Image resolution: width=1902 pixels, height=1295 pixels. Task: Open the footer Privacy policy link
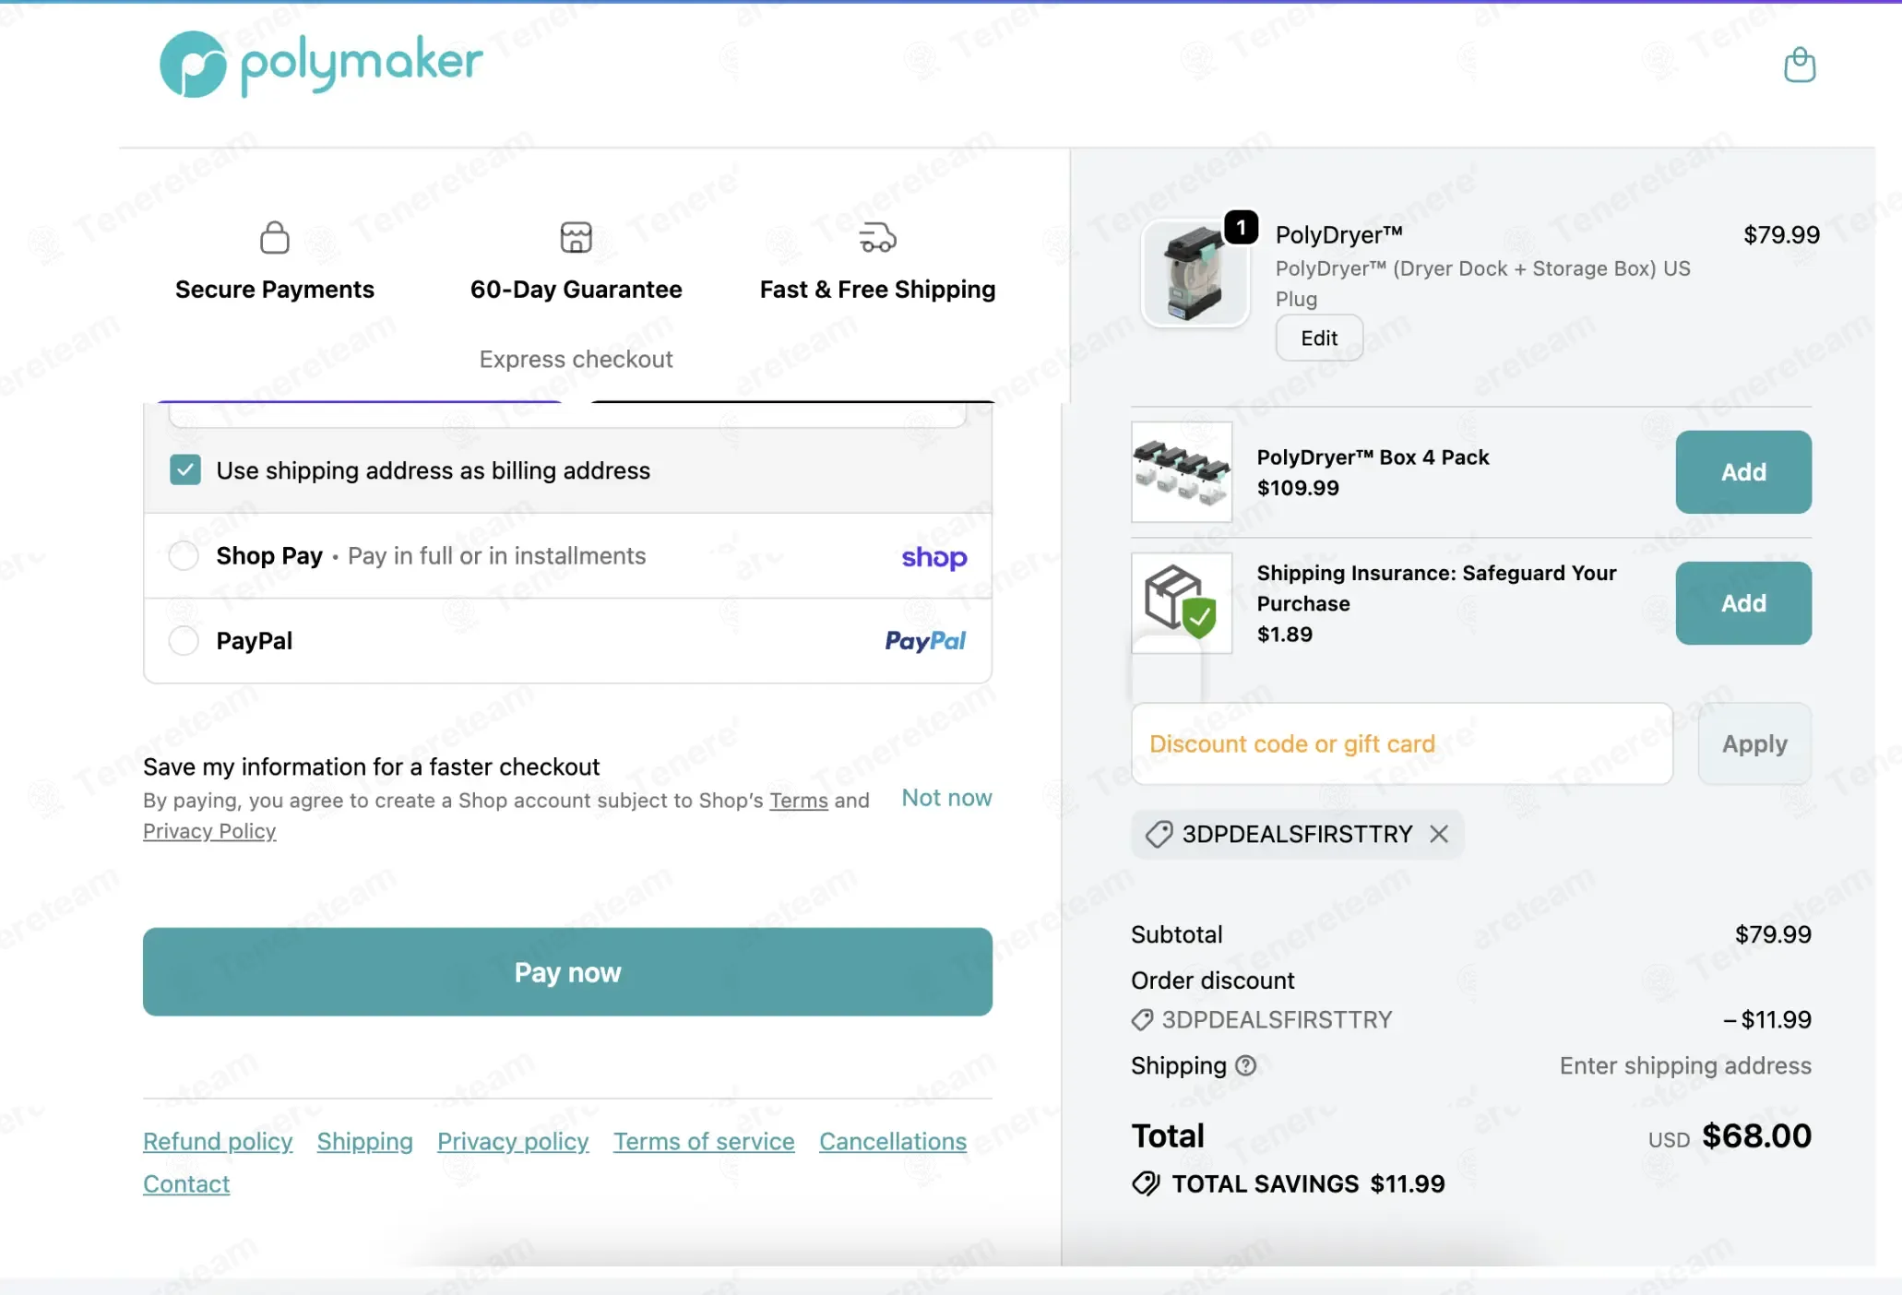click(513, 1141)
